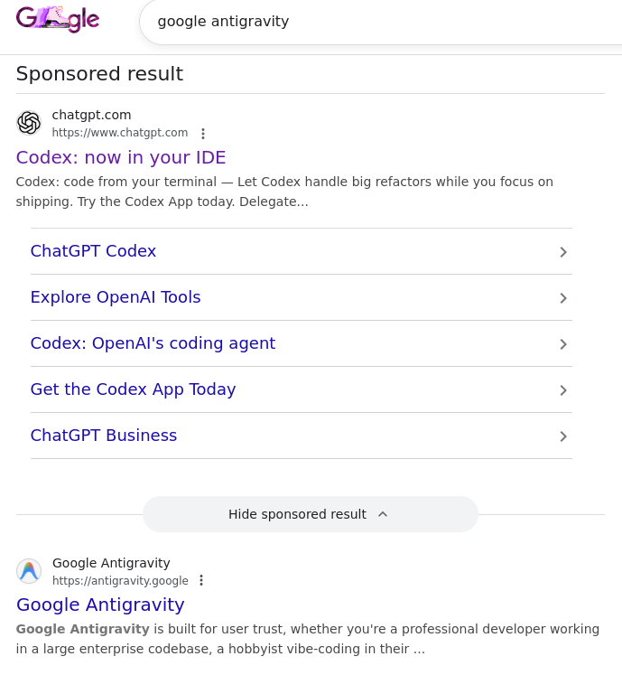Click chevron arrow on ChatGPT Codex row
Viewport: 622px width, 675px height.
click(x=563, y=252)
